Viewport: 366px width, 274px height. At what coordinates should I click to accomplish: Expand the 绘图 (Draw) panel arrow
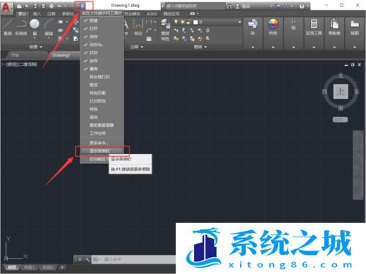click(x=41, y=47)
